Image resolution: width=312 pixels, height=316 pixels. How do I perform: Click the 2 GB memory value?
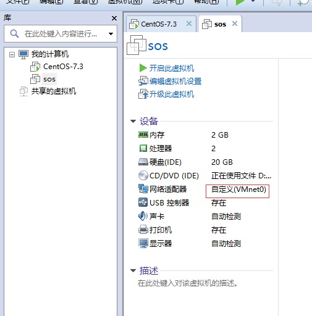pyautogui.click(x=220, y=135)
